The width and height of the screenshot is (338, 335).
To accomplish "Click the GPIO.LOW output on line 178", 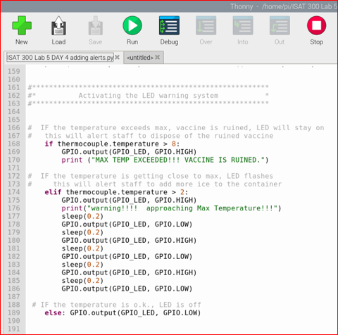I will (127, 225).
